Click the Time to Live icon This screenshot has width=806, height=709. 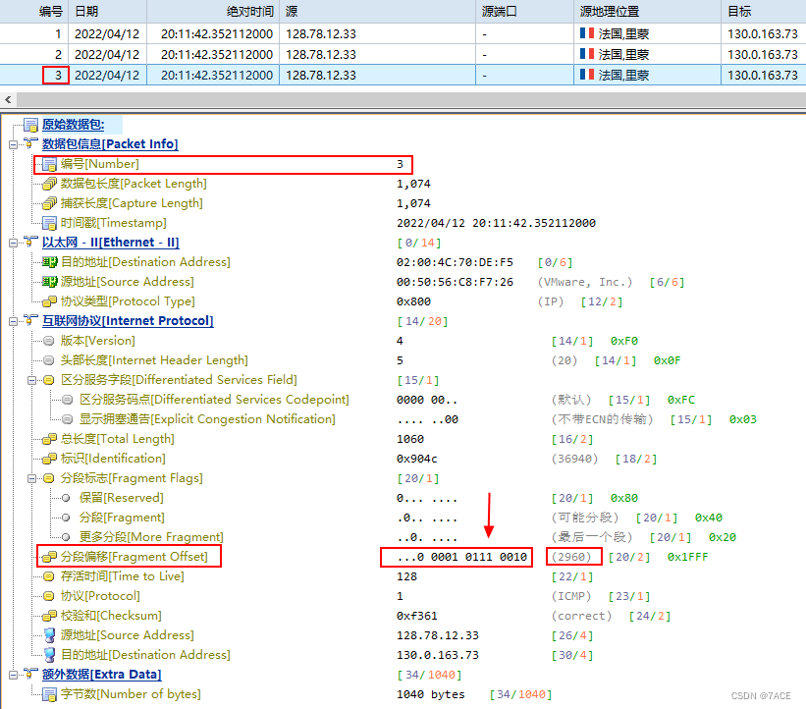(49, 576)
